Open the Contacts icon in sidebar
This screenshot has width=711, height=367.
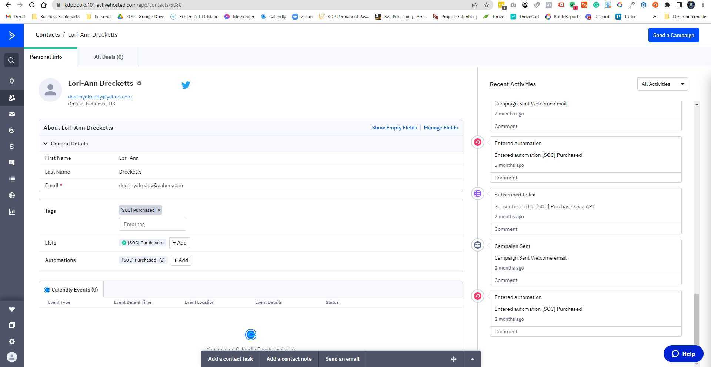pos(11,98)
